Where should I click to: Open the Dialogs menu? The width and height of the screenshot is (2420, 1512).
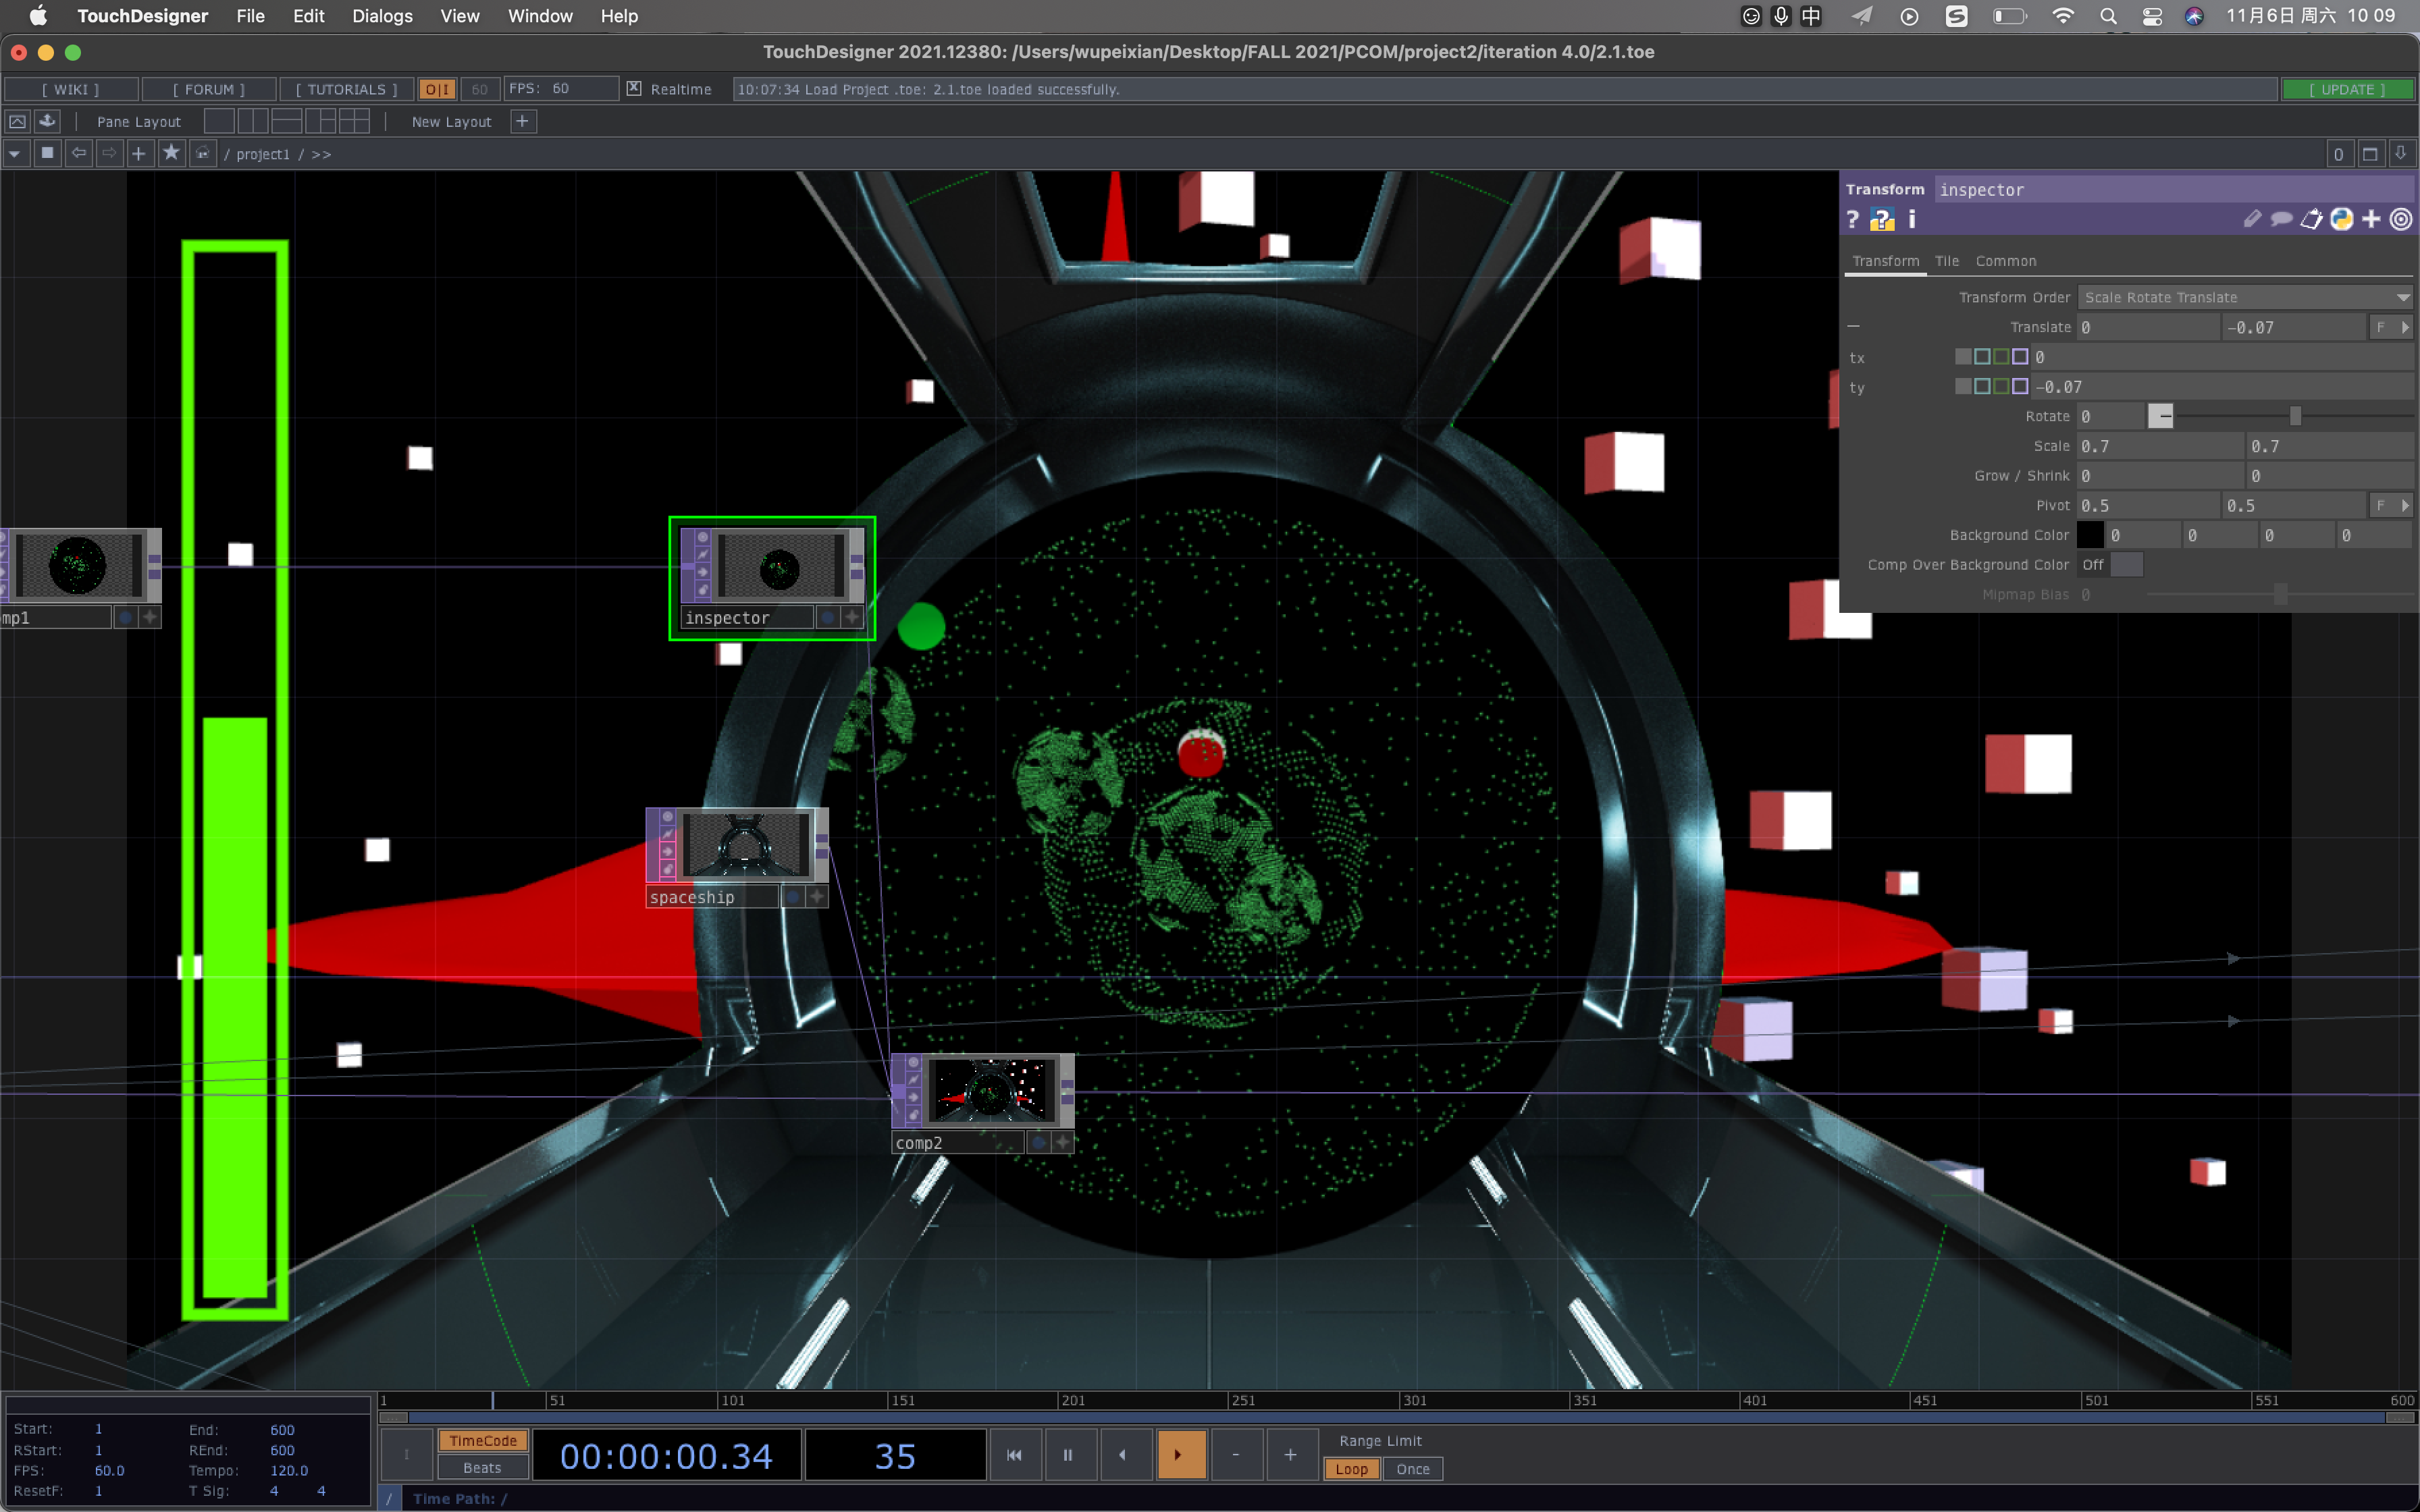coord(382,16)
